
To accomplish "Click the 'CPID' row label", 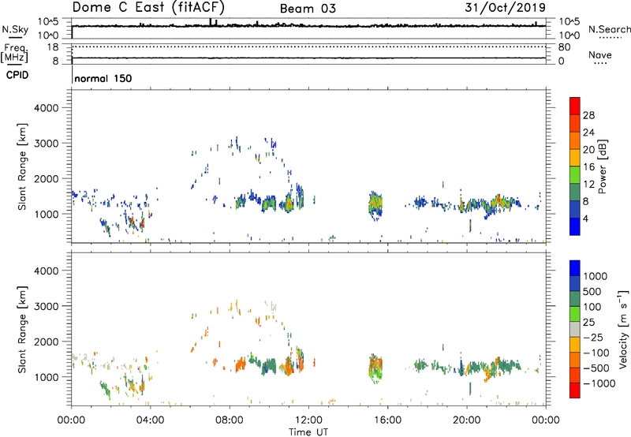I will [x=17, y=75].
